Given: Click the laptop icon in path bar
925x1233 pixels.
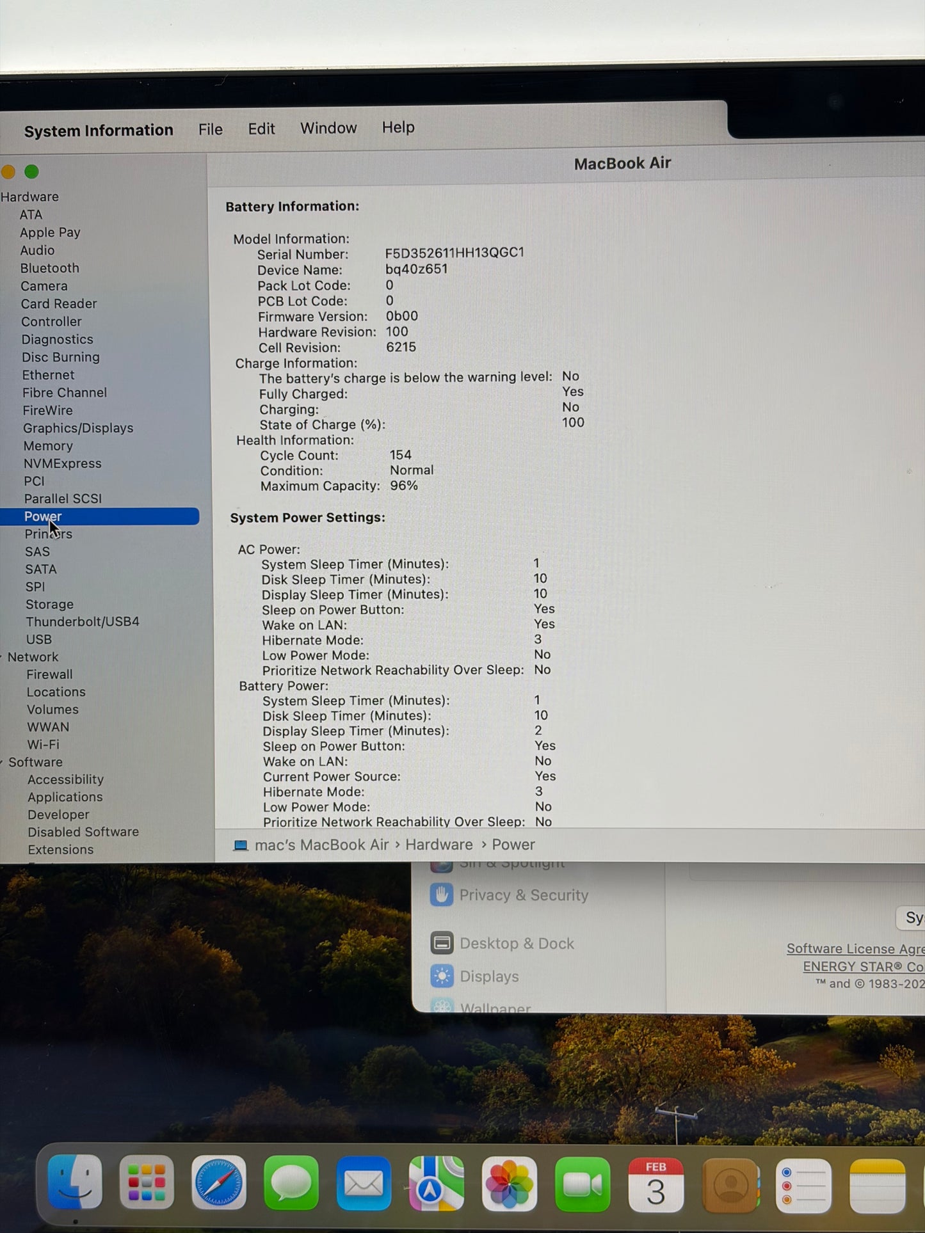Looking at the screenshot, I should 241,845.
